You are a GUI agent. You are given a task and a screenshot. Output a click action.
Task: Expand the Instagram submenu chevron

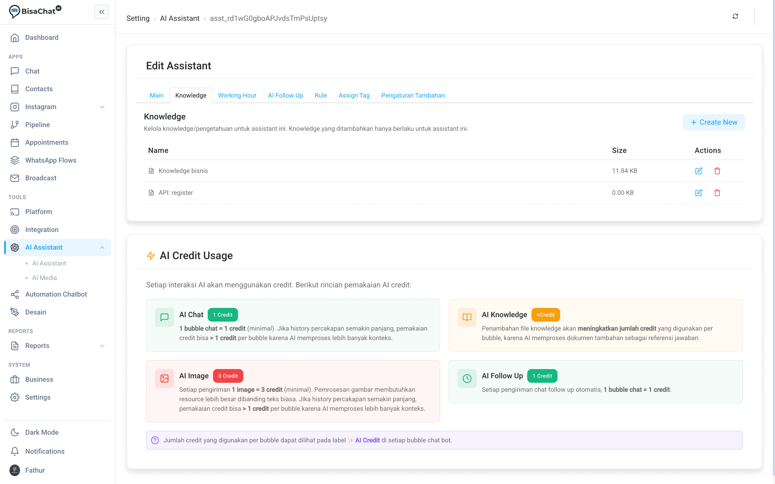[x=102, y=107]
